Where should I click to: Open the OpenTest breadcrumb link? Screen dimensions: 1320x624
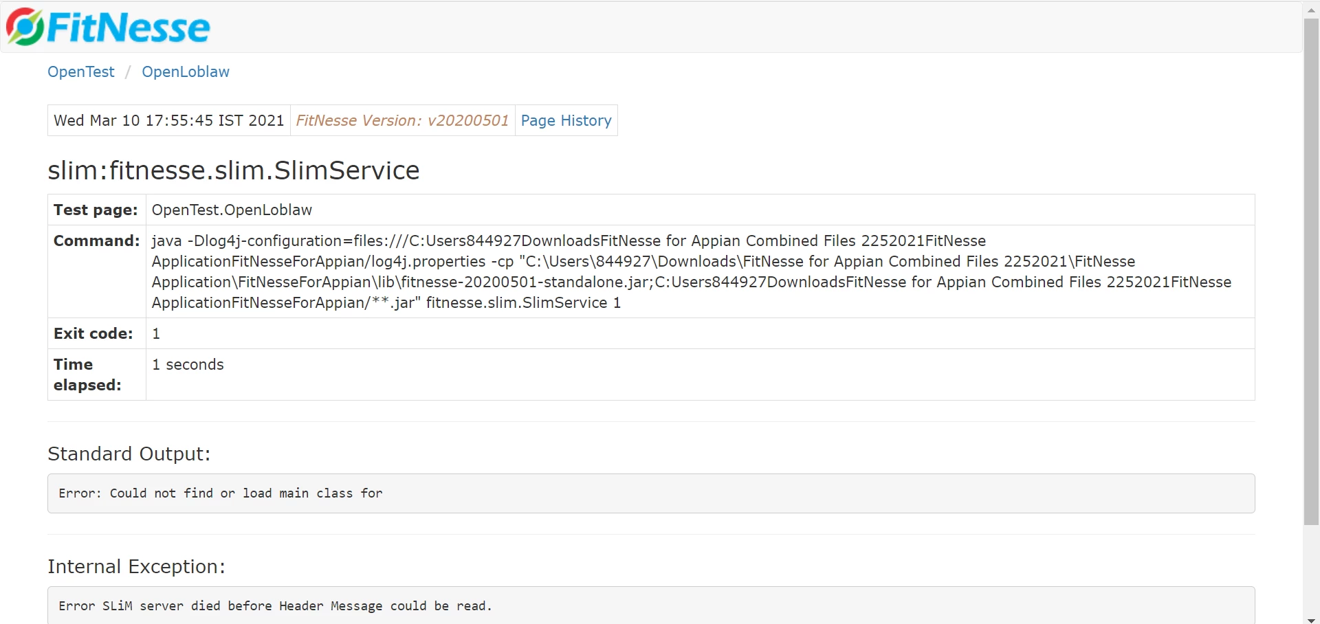tap(81, 72)
